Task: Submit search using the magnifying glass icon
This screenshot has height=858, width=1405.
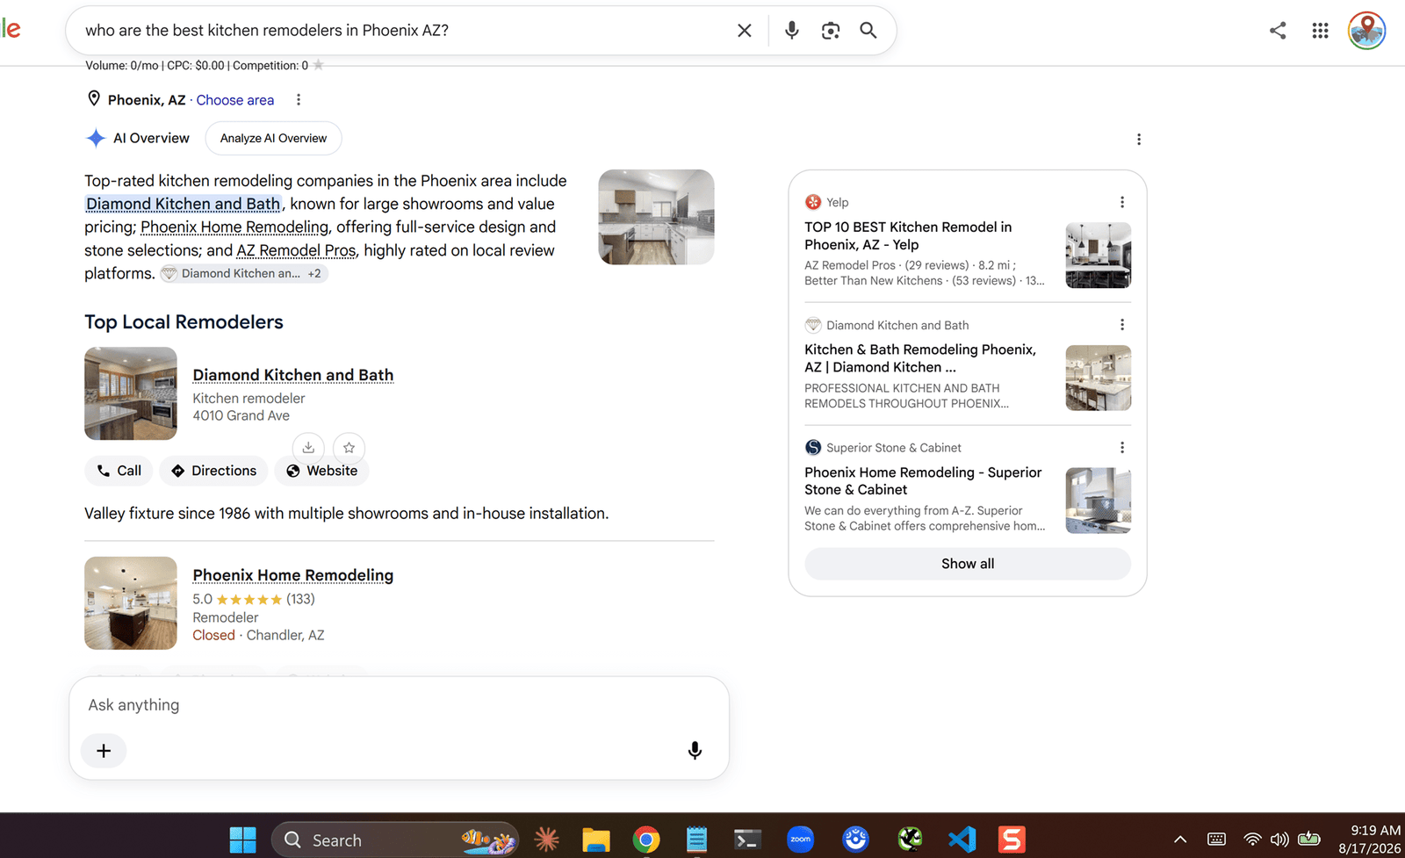Action: pyautogui.click(x=868, y=31)
